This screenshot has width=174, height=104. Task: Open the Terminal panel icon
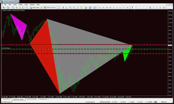[x=23, y=7]
